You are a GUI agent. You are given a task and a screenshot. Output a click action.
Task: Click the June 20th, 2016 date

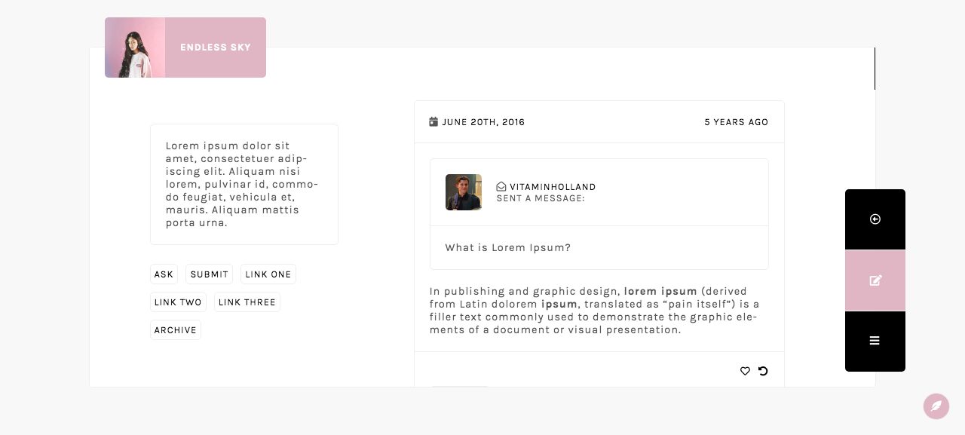(x=483, y=122)
